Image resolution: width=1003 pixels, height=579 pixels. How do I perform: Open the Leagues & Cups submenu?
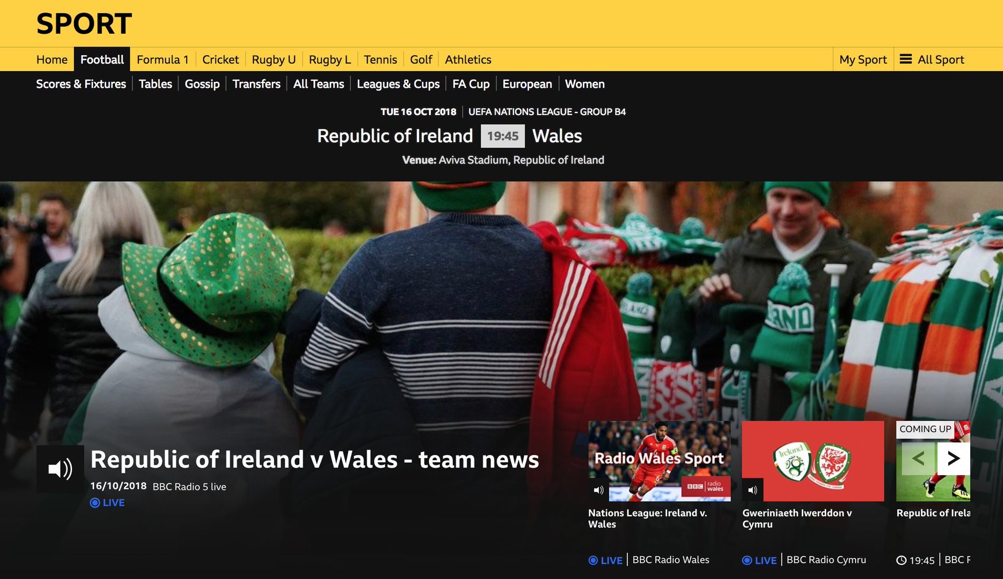398,84
